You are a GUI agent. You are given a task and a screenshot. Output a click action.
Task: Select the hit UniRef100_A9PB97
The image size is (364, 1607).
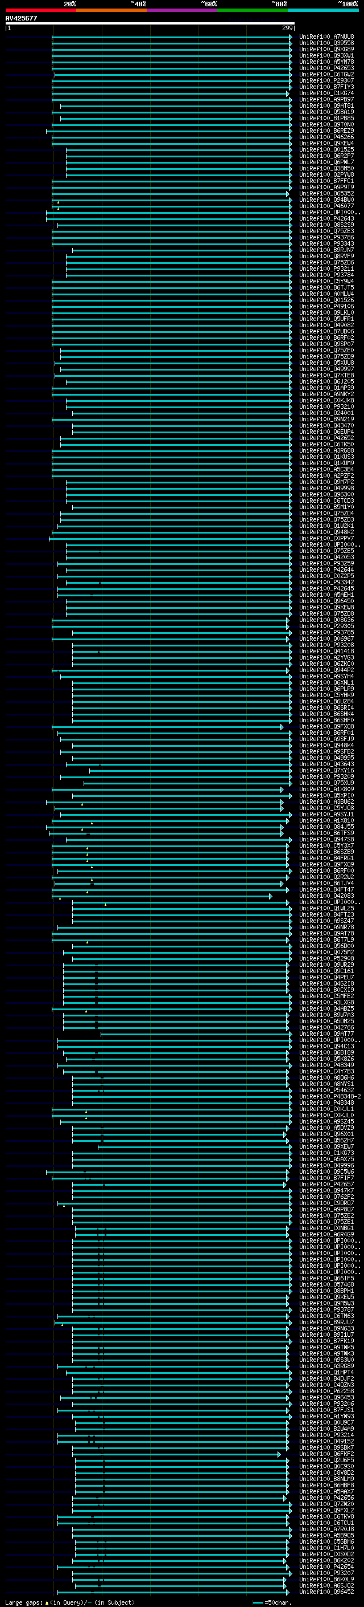pyautogui.click(x=326, y=99)
